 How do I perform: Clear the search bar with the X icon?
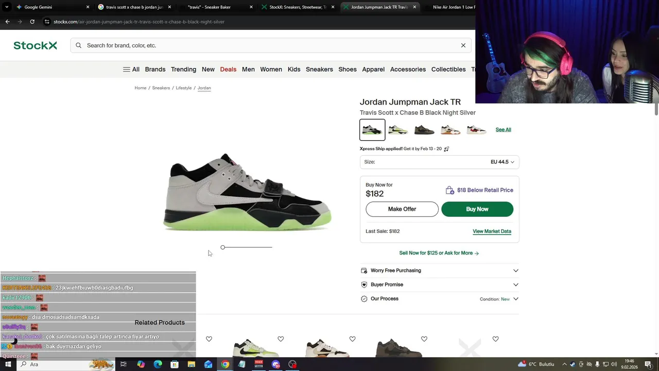[463, 45]
